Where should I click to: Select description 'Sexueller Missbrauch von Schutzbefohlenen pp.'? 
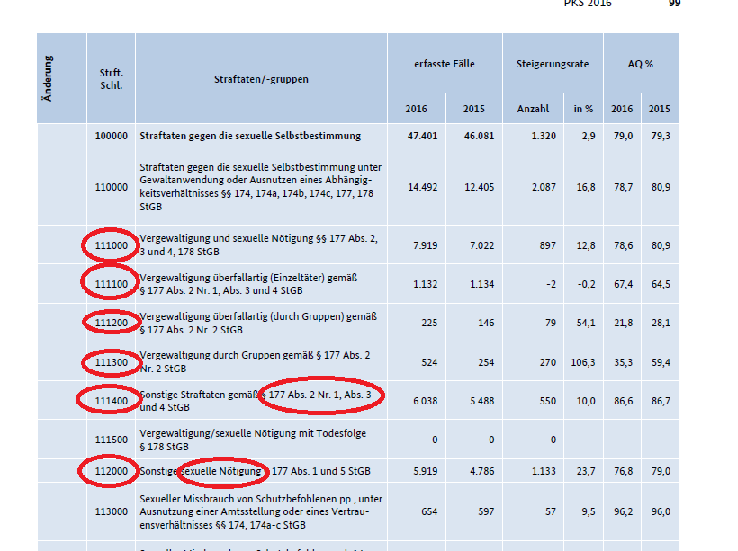(249, 499)
